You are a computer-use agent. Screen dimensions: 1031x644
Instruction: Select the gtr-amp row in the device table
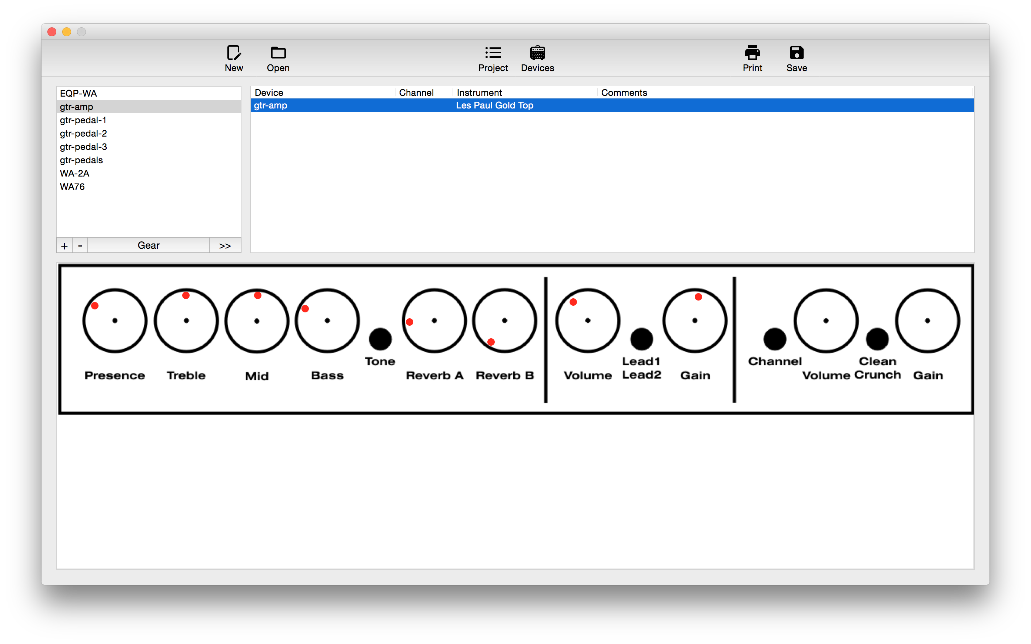[x=612, y=105]
